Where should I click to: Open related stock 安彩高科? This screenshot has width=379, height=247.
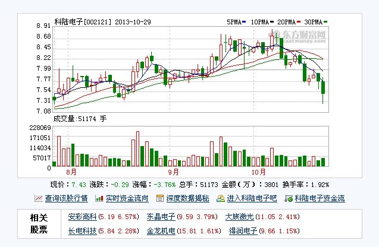(82, 217)
